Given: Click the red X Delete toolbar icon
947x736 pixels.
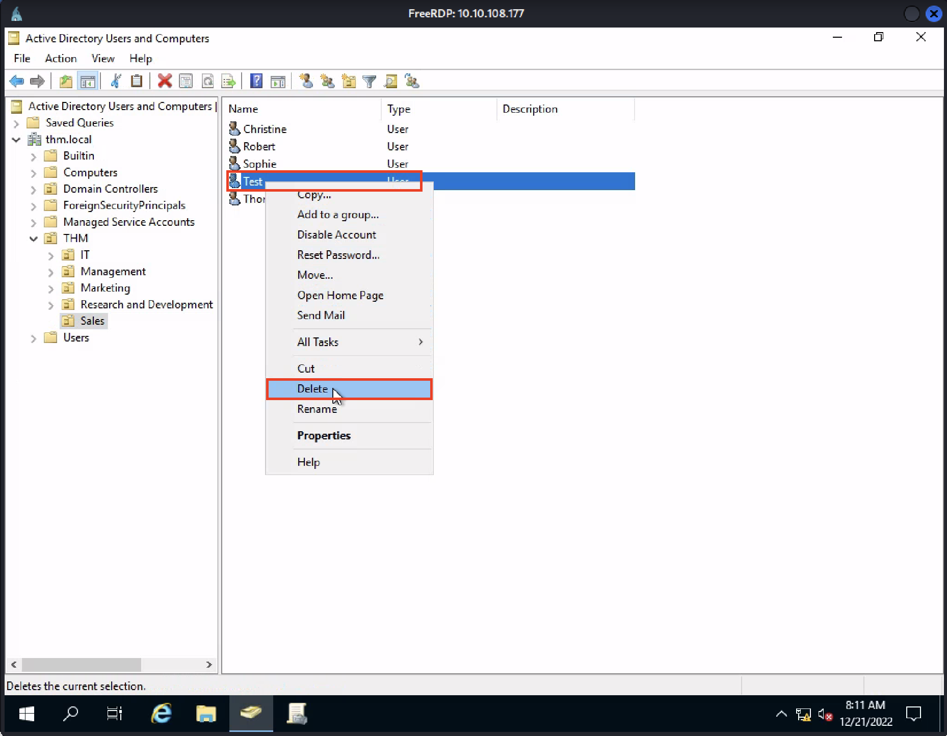Looking at the screenshot, I should click(x=165, y=81).
